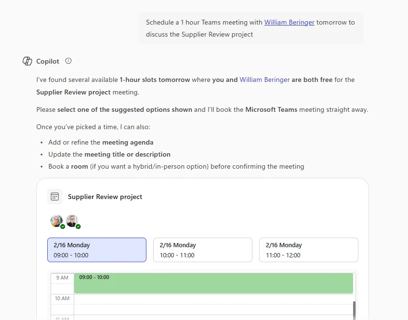408x320 pixels.
Task: Click the calendar icon beside Supplier Review project
Action: [54, 197]
